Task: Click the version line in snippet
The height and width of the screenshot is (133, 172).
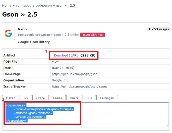Action: click(30, 117)
